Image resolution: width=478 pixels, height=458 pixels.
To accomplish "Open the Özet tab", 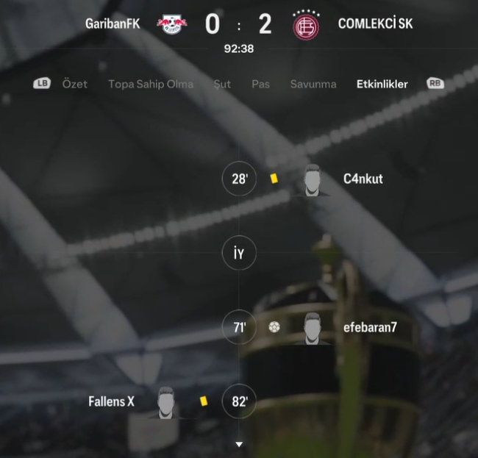I will [x=75, y=84].
